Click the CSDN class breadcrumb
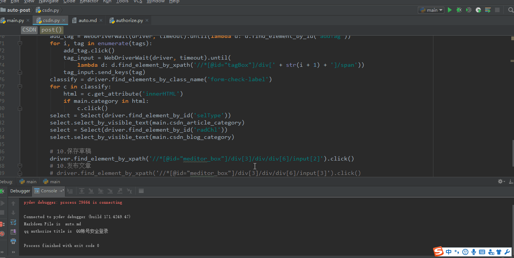Viewport: 514px width, 258px height. tap(29, 30)
